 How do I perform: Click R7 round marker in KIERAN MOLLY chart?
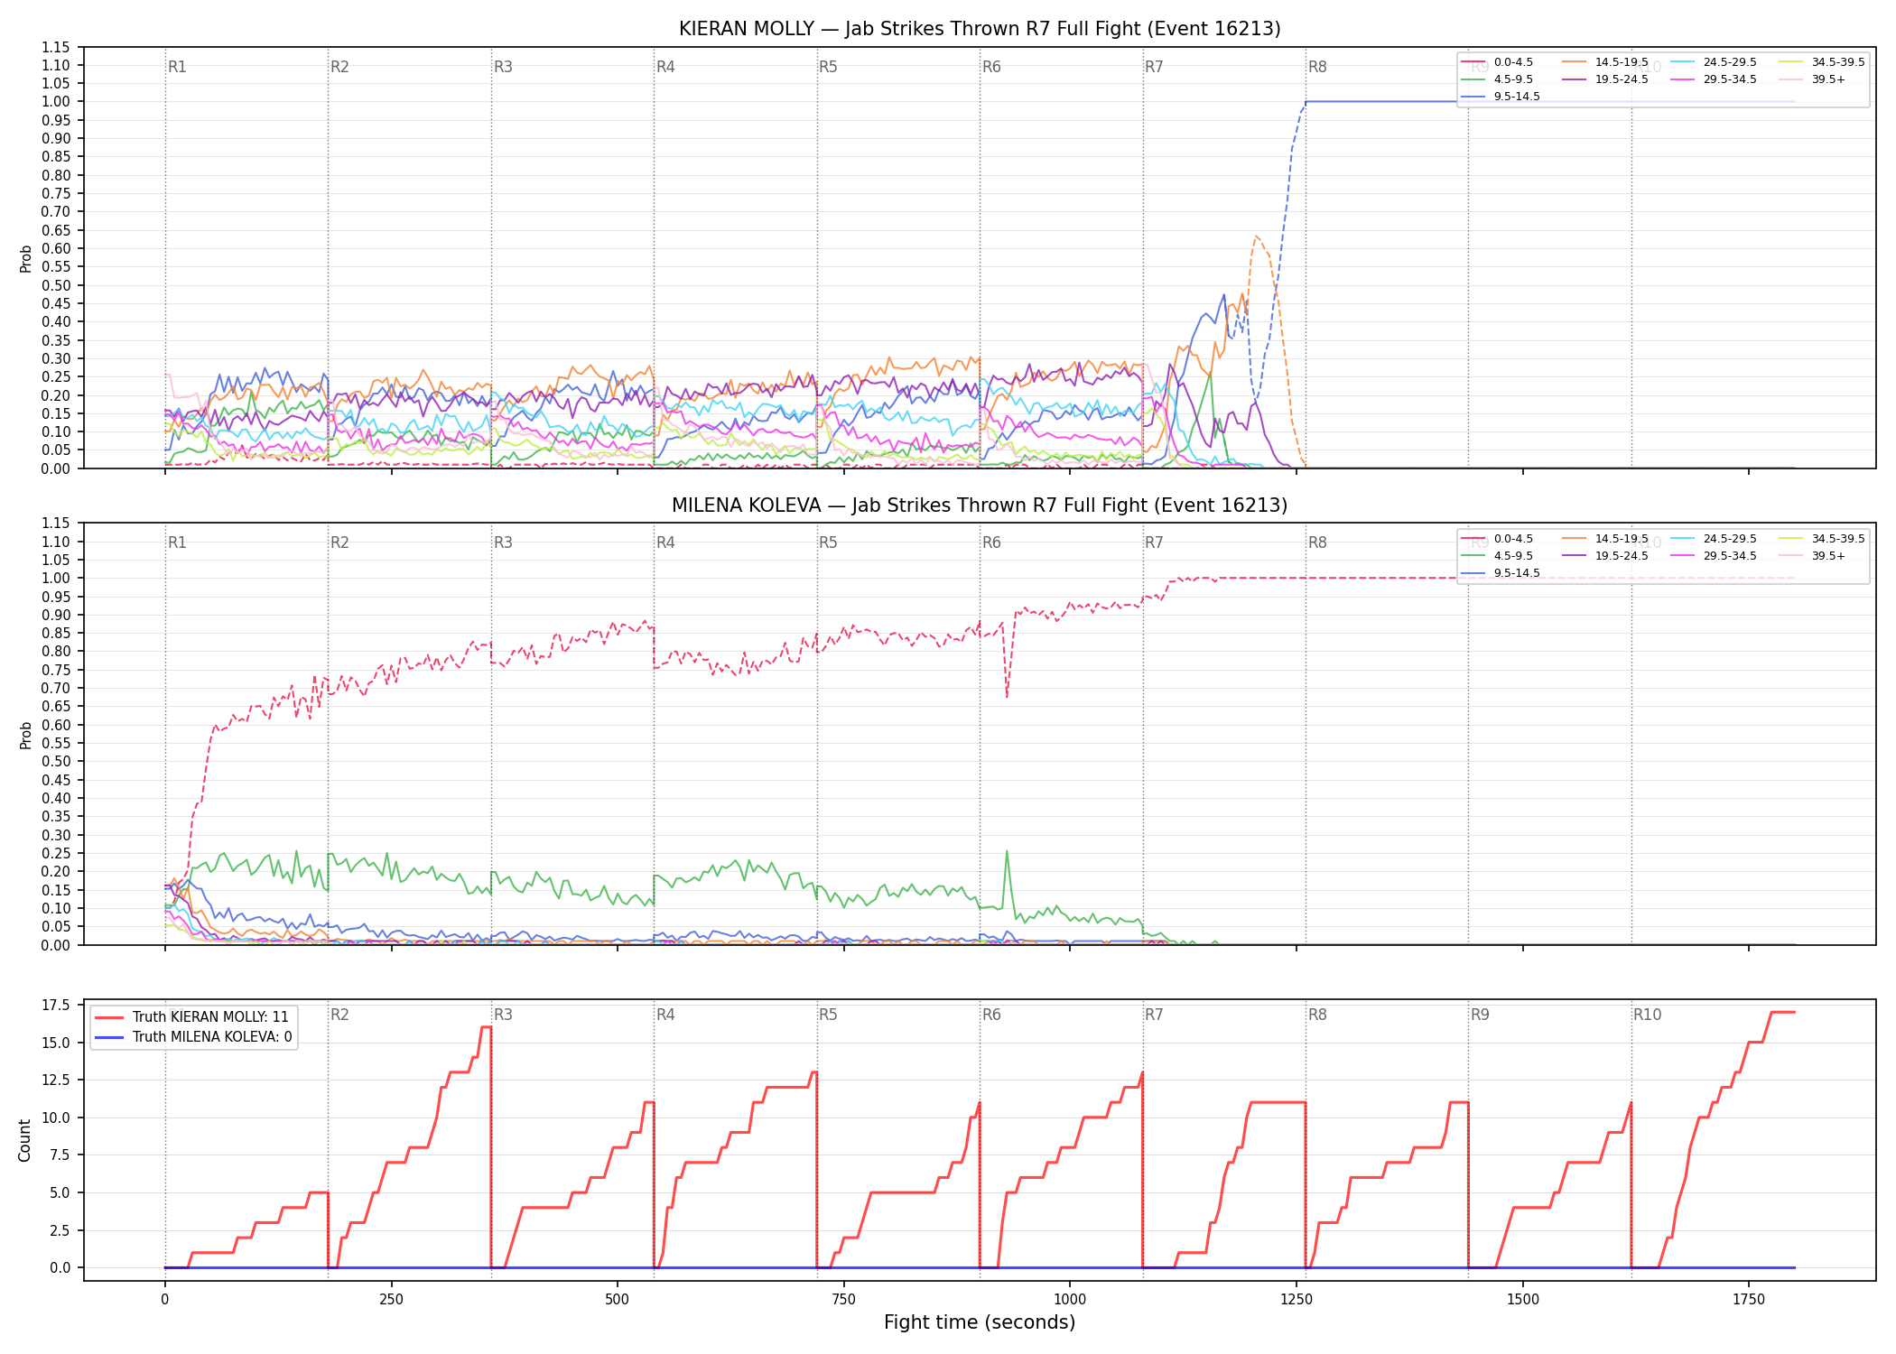tap(1155, 67)
